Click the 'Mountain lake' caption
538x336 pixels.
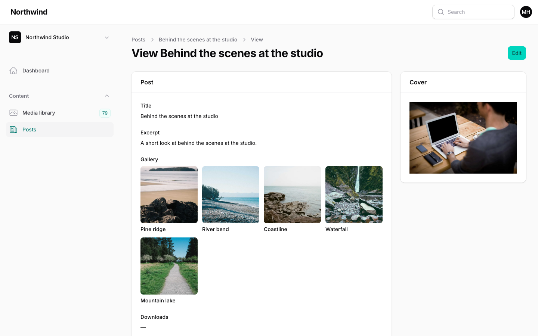pyautogui.click(x=158, y=301)
